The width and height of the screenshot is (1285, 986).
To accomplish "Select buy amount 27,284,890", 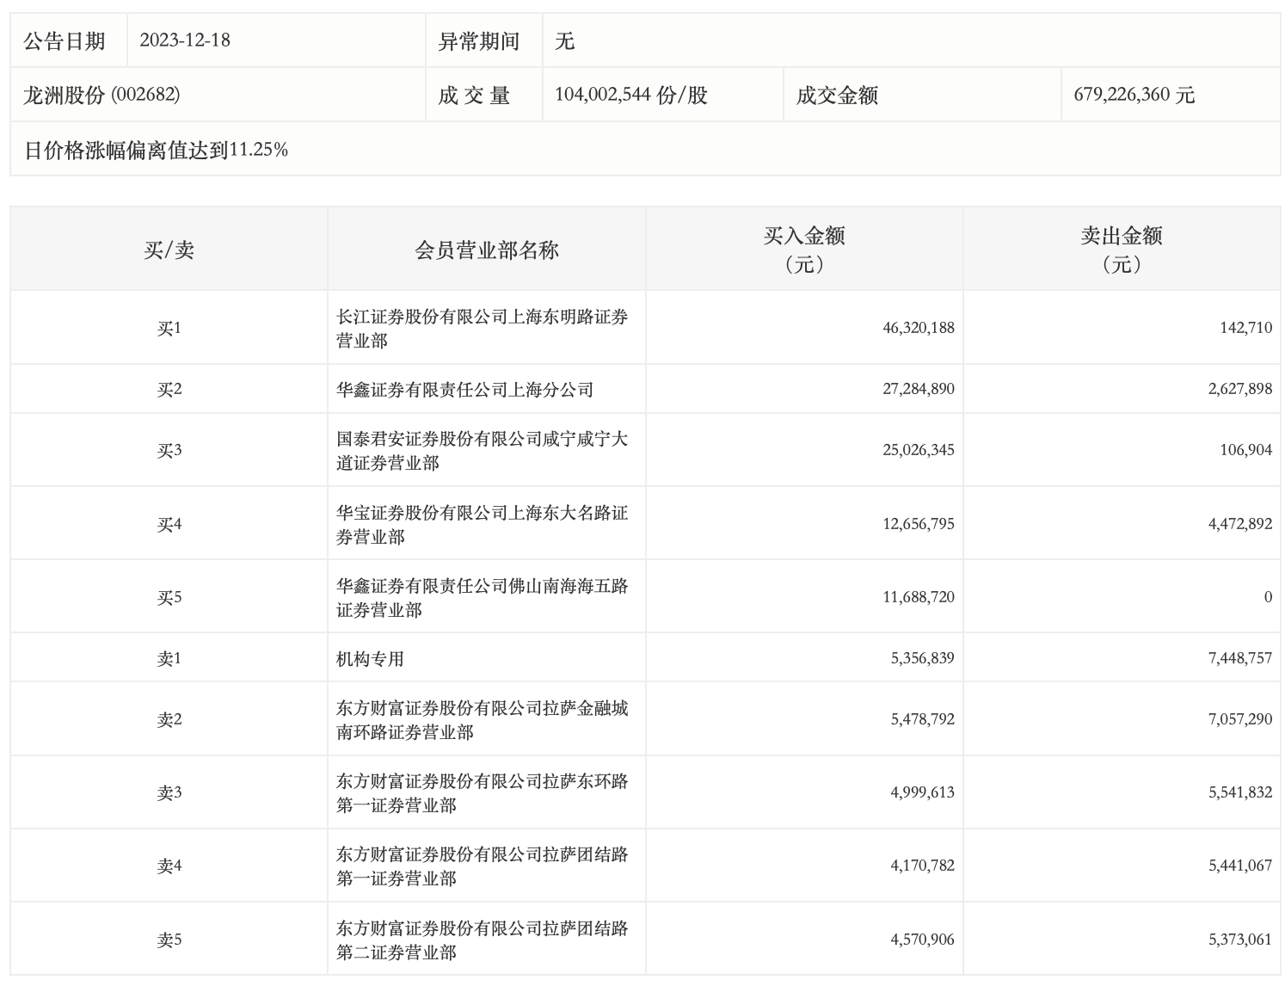I will pos(919,389).
